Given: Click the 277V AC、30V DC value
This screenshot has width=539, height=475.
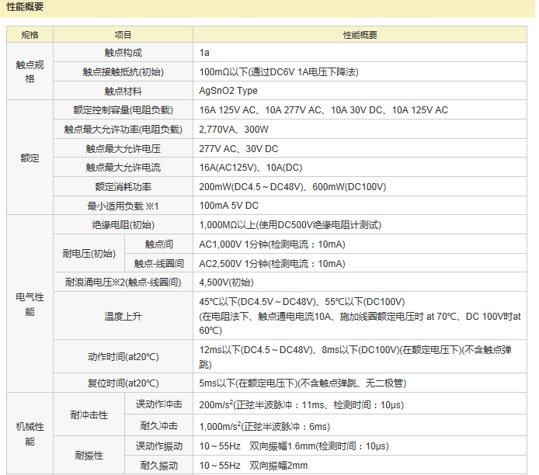Looking at the screenshot, I should 238,148.
